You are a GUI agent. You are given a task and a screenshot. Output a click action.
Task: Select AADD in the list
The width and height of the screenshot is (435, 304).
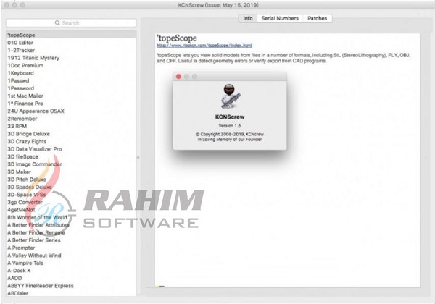tap(71, 278)
